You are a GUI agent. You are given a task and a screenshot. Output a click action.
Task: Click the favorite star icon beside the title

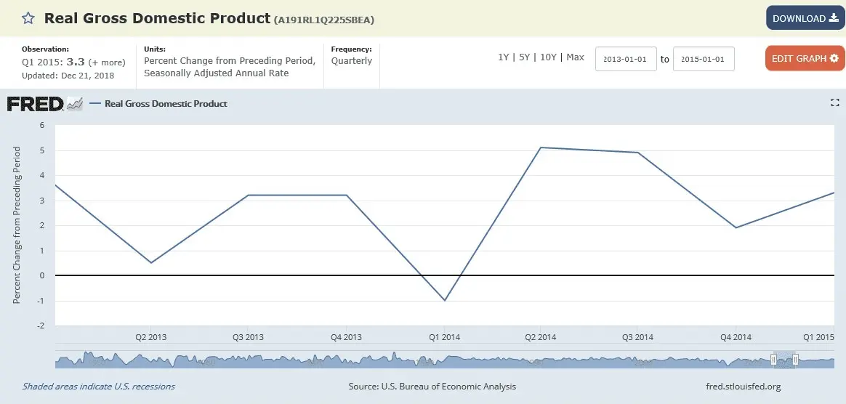[28, 18]
